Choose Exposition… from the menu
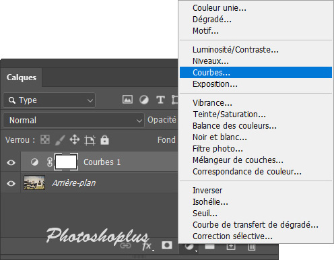This screenshot has height=260, width=334. pyautogui.click(x=256, y=84)
